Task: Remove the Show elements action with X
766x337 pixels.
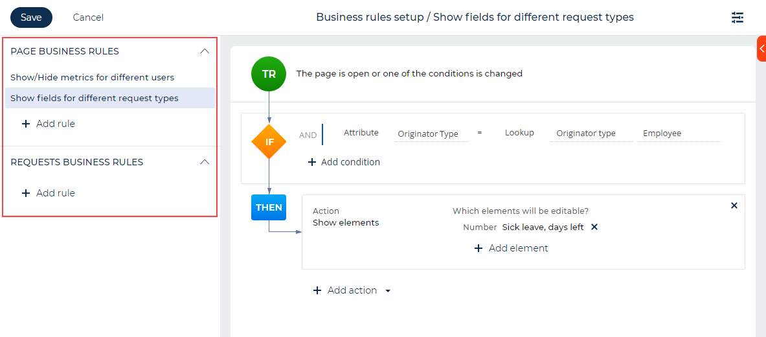Action: [x=734, y=206]
